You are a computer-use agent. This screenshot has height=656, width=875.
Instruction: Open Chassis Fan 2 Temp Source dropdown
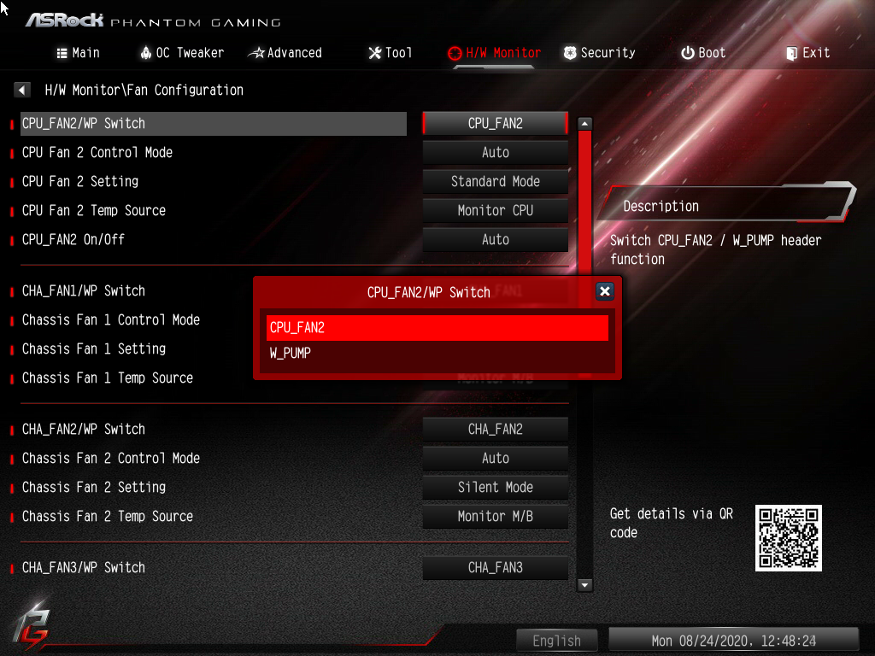pyautogui.click(x=496, y=516)
